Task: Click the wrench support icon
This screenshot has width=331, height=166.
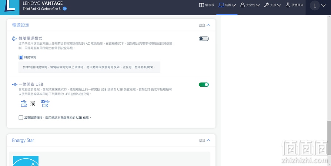Action: tap(267, 5)
